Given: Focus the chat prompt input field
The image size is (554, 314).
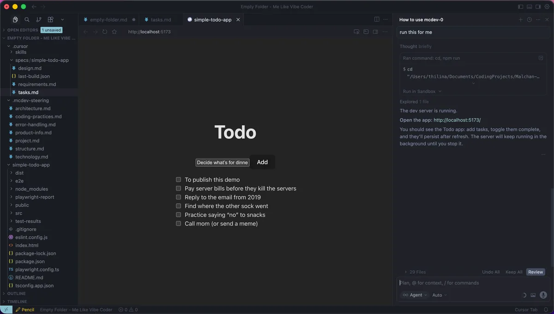Looking at the screenshot, I should (x=473, y=283).
